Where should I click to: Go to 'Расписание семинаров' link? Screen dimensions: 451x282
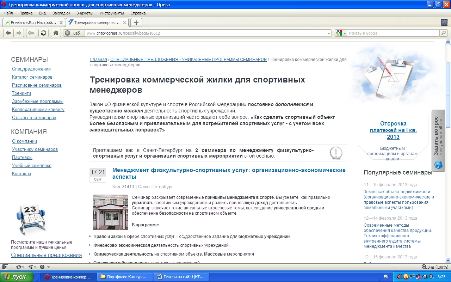[x=37, y=85]
